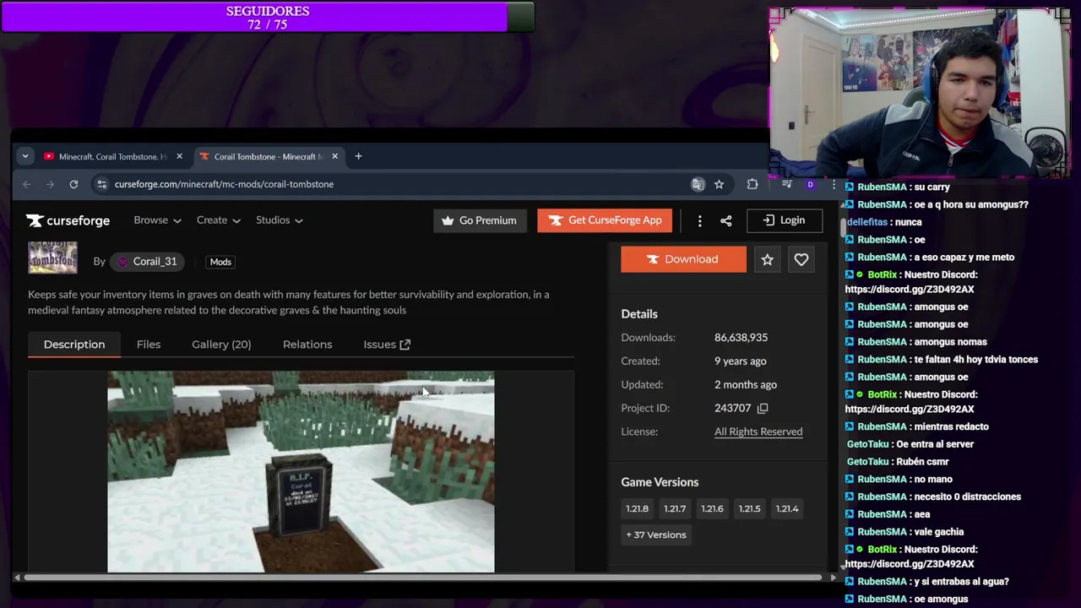This screenshot has height=608, width=1081.
Task: Copy the Project ID 243707
Action: tap(763, 408)
